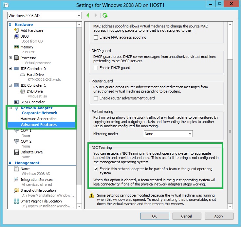Image resolution: width=241 pixels, height=227 pixels.
Task: Select the Smart Paging File Location item
Action: pos(41,201)
